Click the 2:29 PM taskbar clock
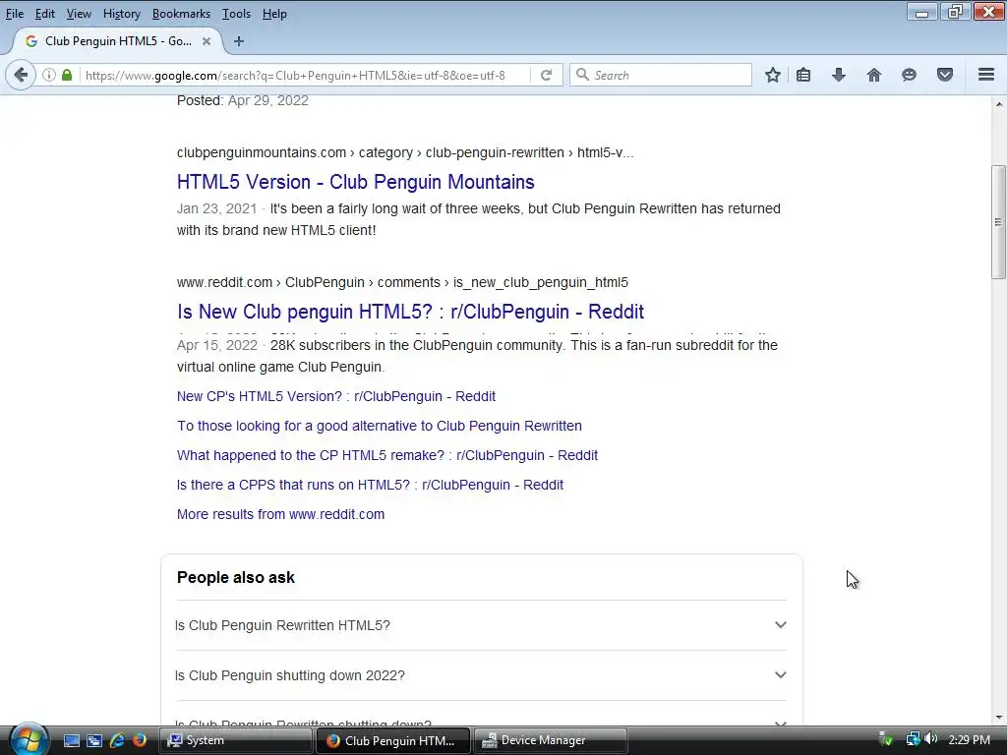The height and width of the screenshot is (755, 1007). coord(969,739)
